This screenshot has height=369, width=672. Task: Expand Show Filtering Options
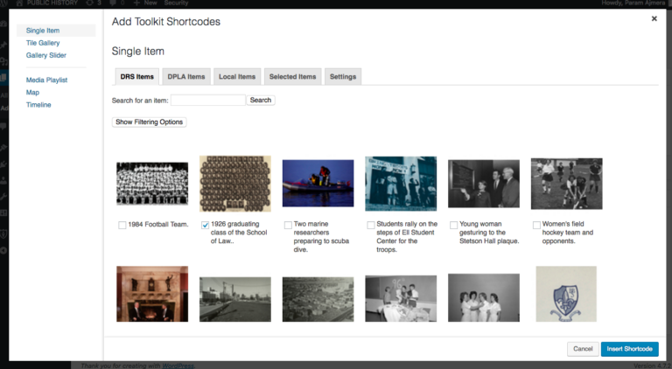pyautogui.click(x=150, y=122)
